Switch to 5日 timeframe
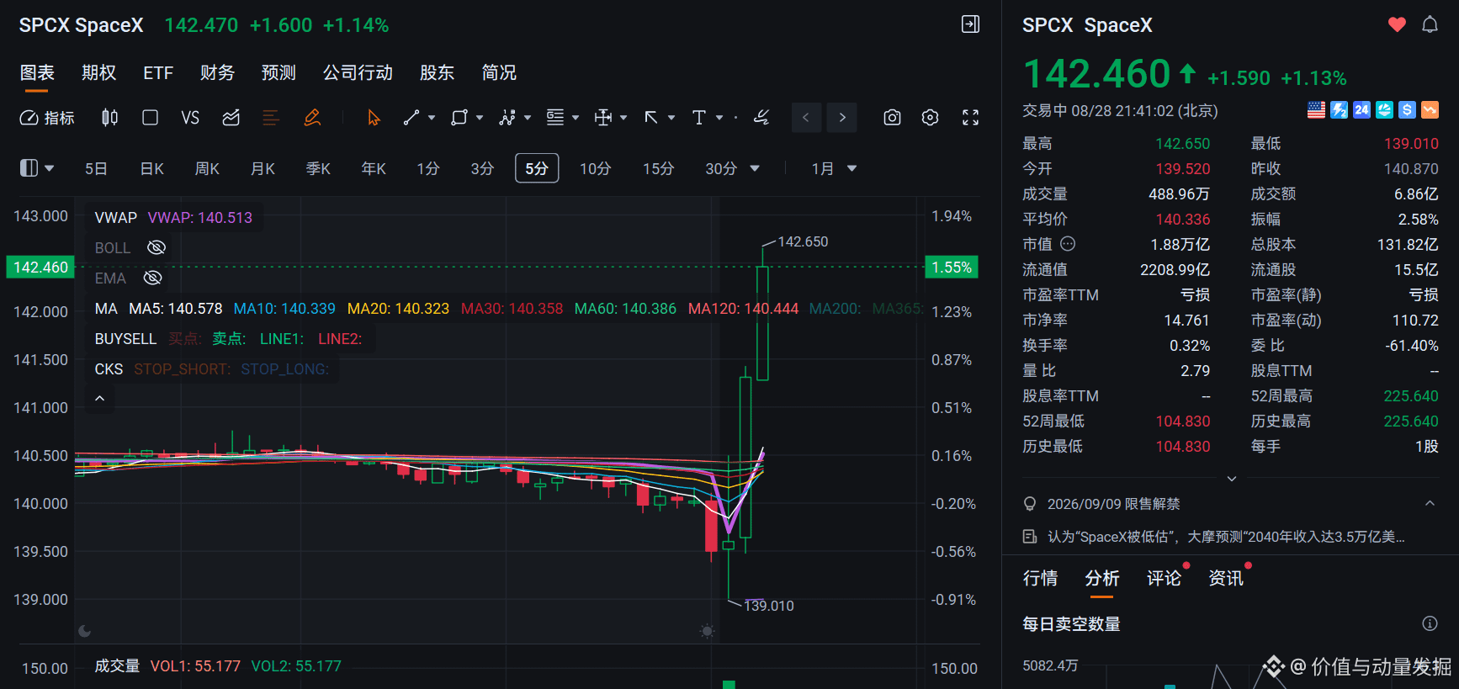The image size is (1459, 689). point(96,169)
